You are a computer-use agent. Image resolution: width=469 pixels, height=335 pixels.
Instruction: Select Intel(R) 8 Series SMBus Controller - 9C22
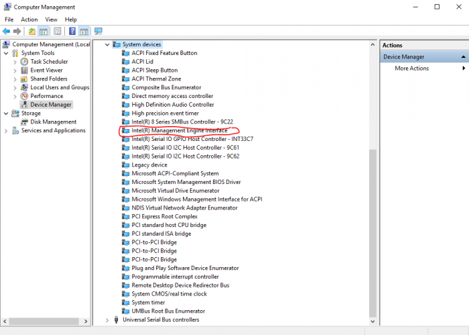click(182, 122)
